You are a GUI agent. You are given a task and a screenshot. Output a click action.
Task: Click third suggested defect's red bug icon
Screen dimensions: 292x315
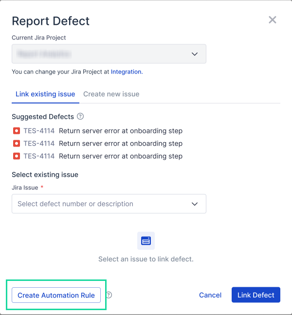tap(16, 156)
